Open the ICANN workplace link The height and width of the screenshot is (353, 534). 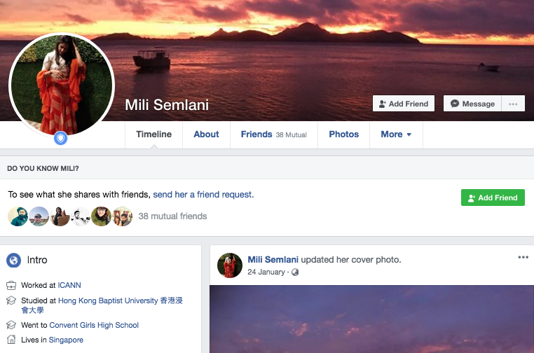(x=70, y=286)
